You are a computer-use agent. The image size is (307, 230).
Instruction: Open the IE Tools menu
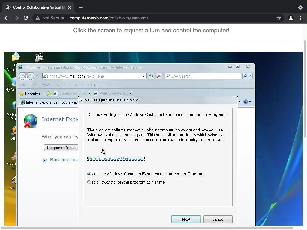pos(79,85)
